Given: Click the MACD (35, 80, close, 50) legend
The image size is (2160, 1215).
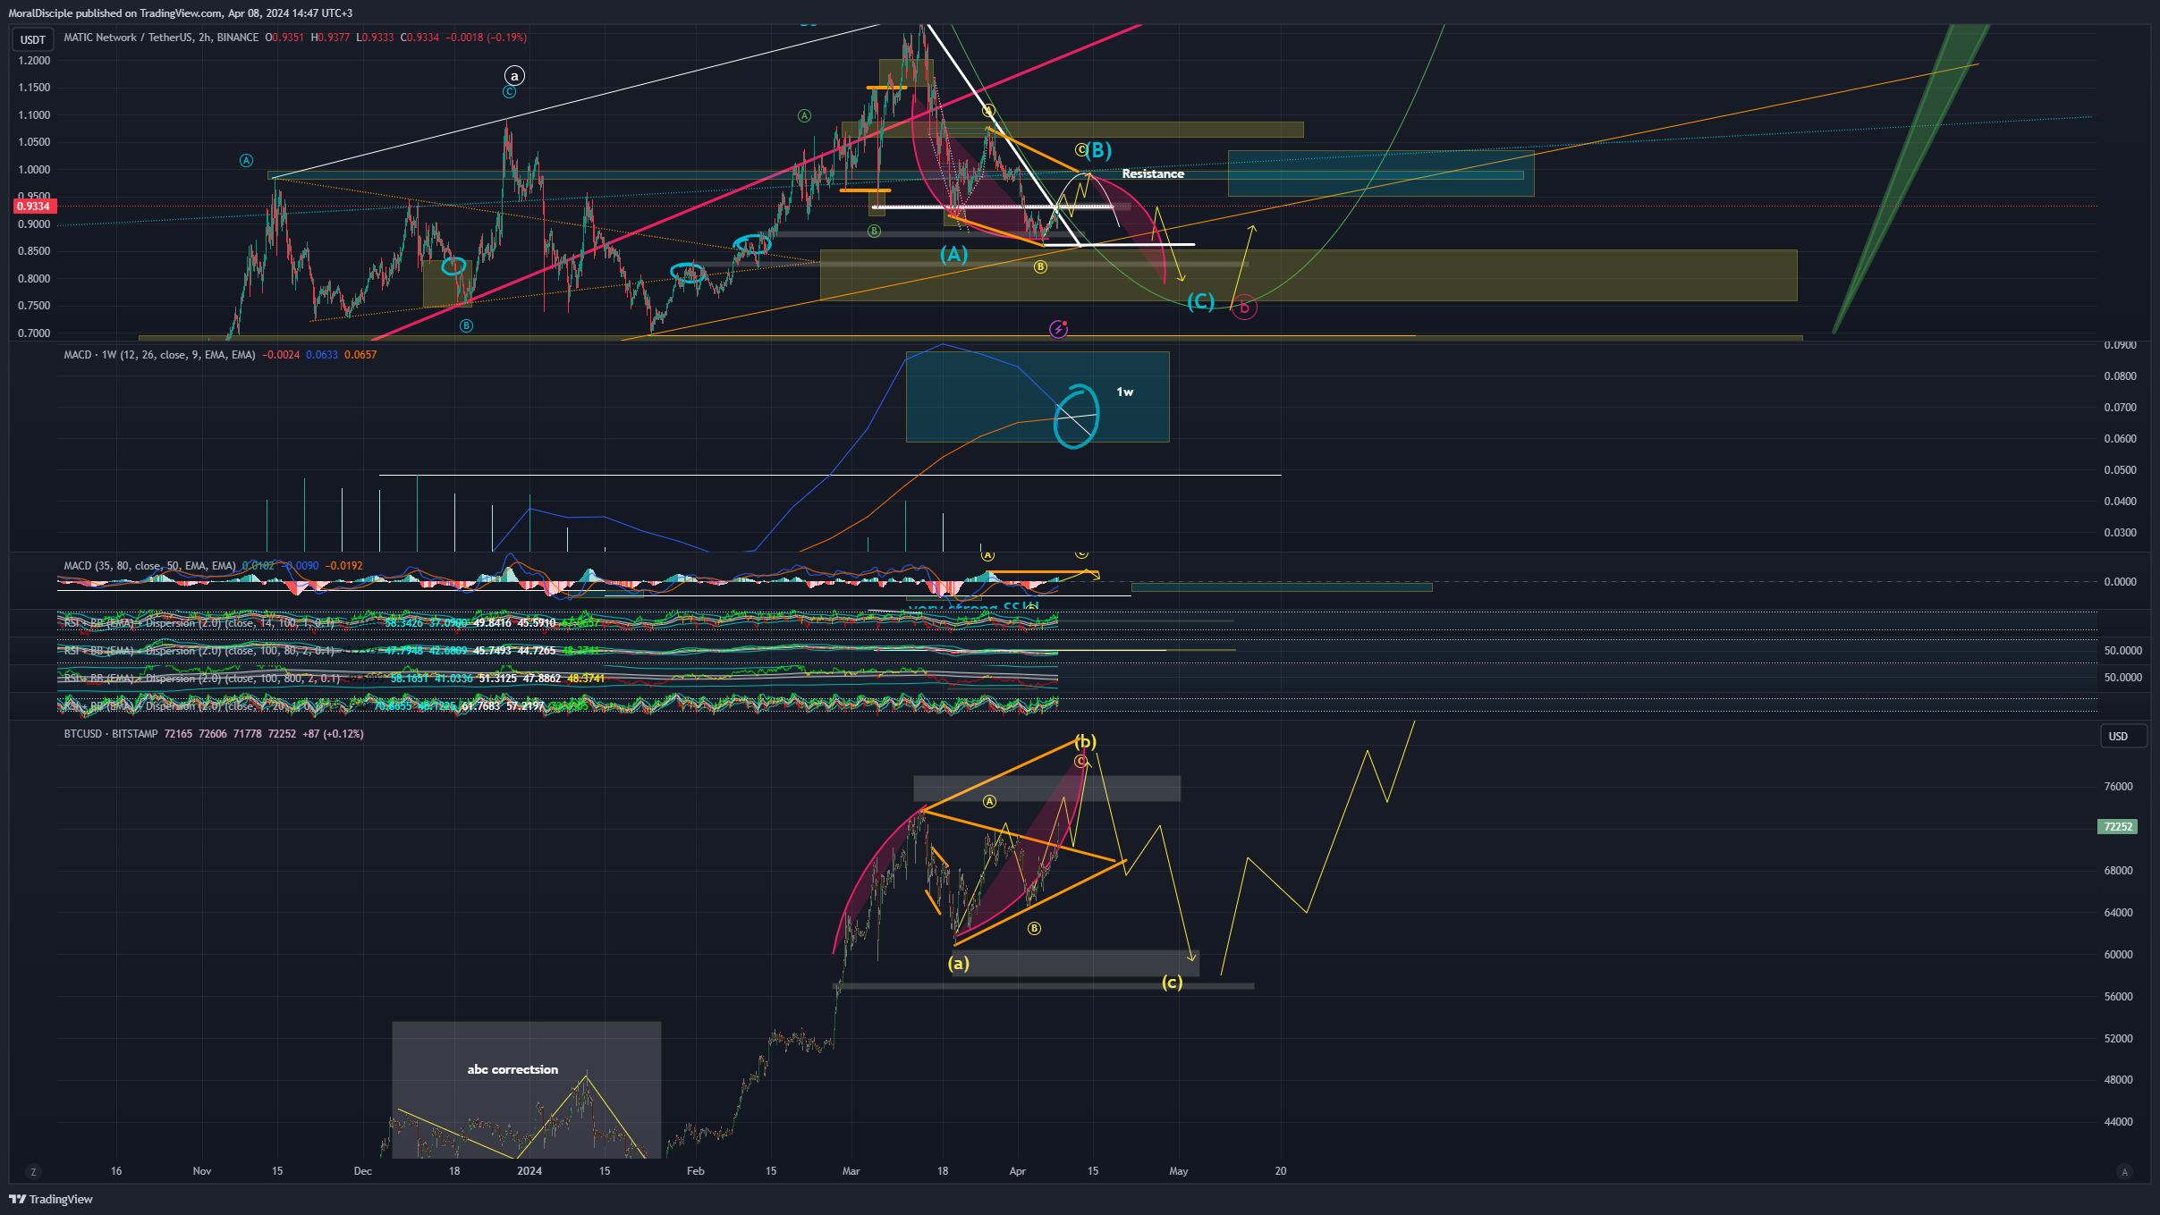Looking at the screenshot, I should pos(149,566).
